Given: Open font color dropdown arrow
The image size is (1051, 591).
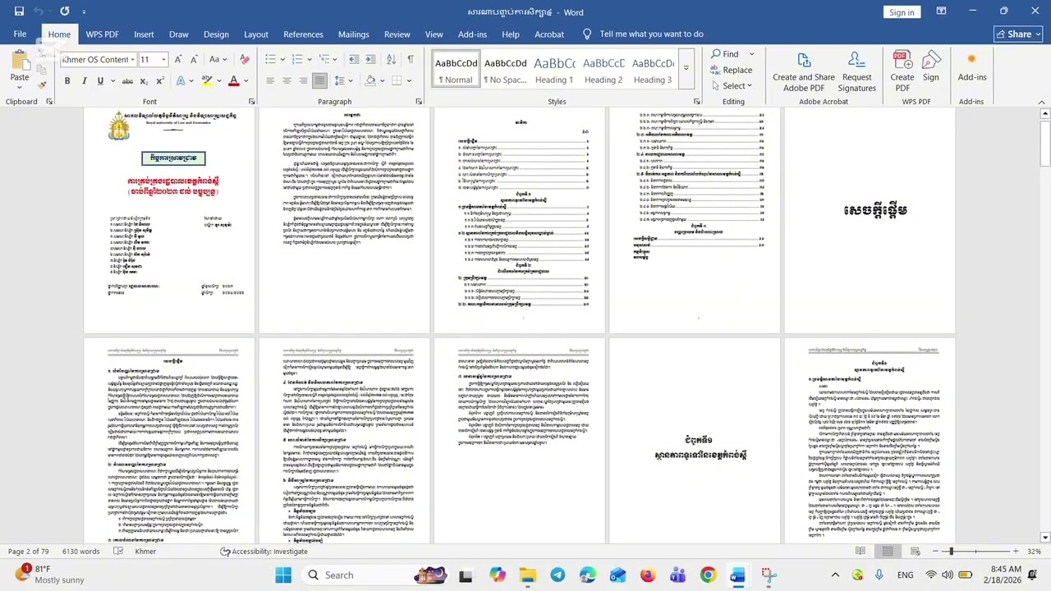Looking at the screenshot, I should coord(246,80).
